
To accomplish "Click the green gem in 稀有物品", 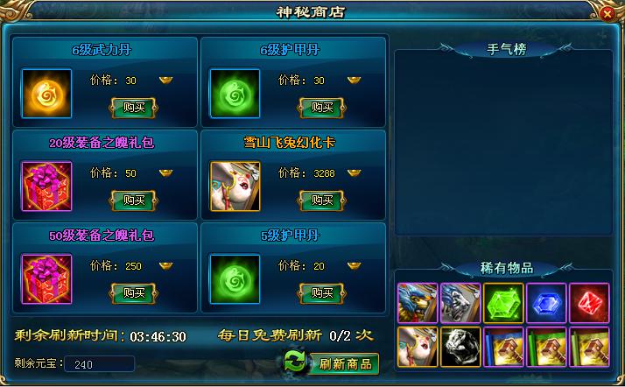I will coord(503,303).
